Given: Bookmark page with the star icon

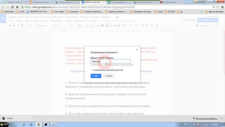Looking at the screenshot, I should click(x=218, y=7).
